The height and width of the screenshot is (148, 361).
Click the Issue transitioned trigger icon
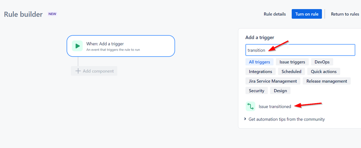250,106
